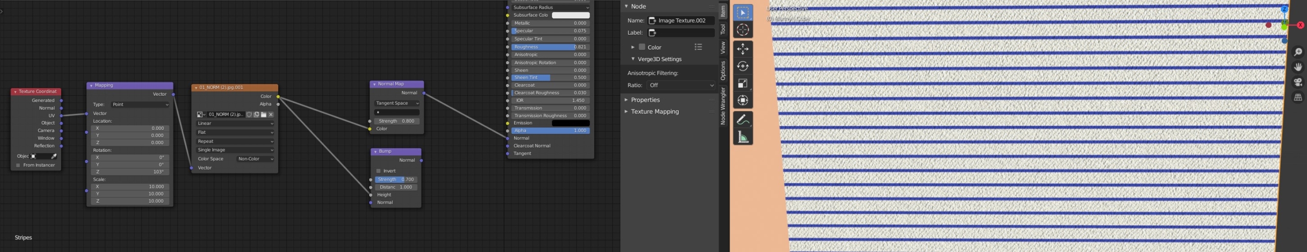Click the node icon in Label field
The height and width of the screenshot is (252, 1307).
(652, 33)
